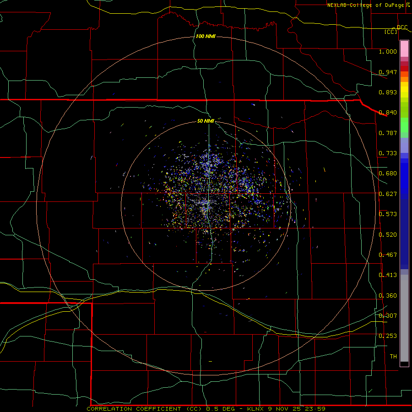Select the 0.893 scale value
412x412 pixels.
tap(388, 92)
